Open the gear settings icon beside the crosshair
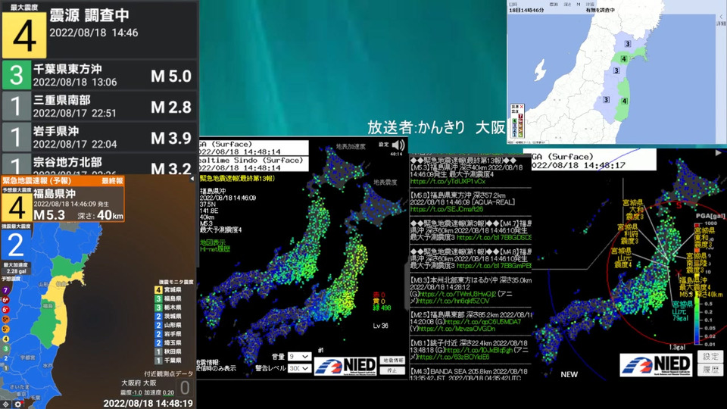Image resolution: width=727 pixels, height=409 pixels. 18,404
